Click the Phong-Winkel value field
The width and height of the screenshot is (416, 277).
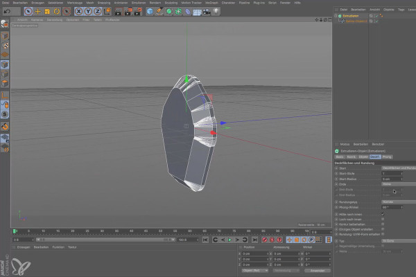tap(392, 207)
